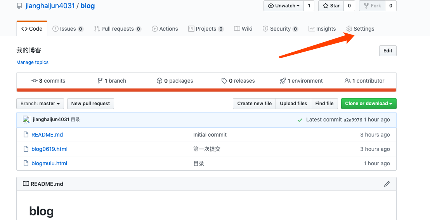
Task: Click the orange language bar
Action: [x=206, y=90]
